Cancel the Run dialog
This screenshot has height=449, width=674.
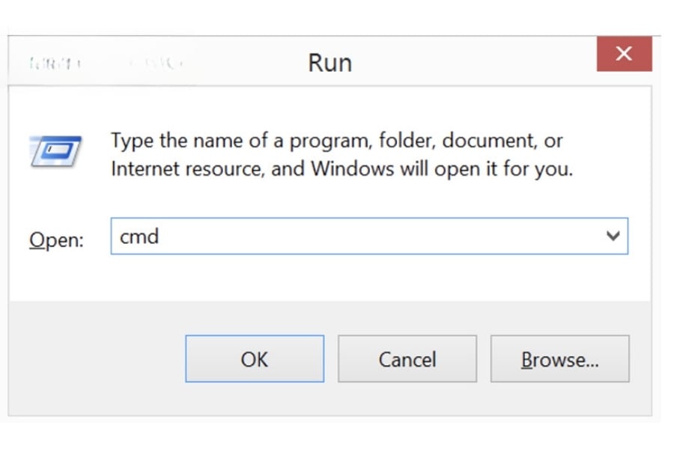407,359
